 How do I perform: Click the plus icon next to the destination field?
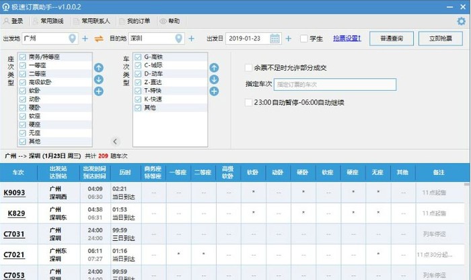pyautogui.click(x=192, y=39)
